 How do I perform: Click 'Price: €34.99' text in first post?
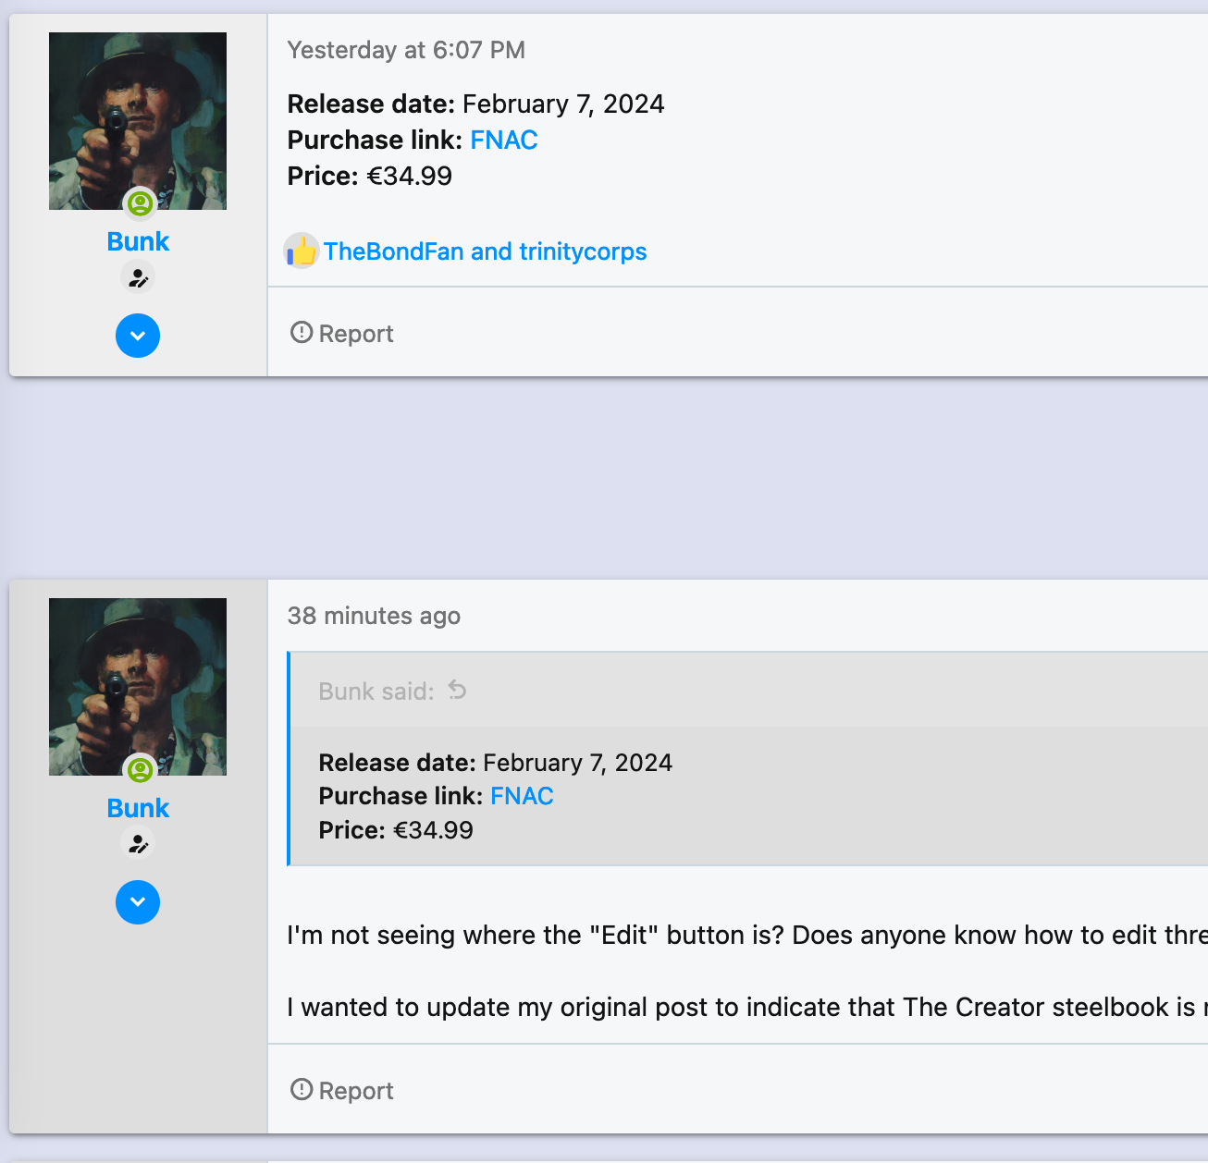(x=370, y=176)
